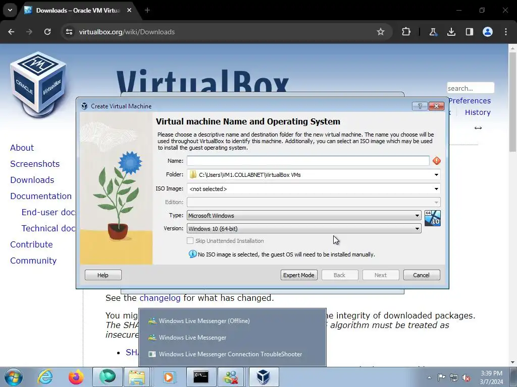This screenshot has height=387, width=517.
Task: Open the About link in the site sidebar
Action: (22, 148)
